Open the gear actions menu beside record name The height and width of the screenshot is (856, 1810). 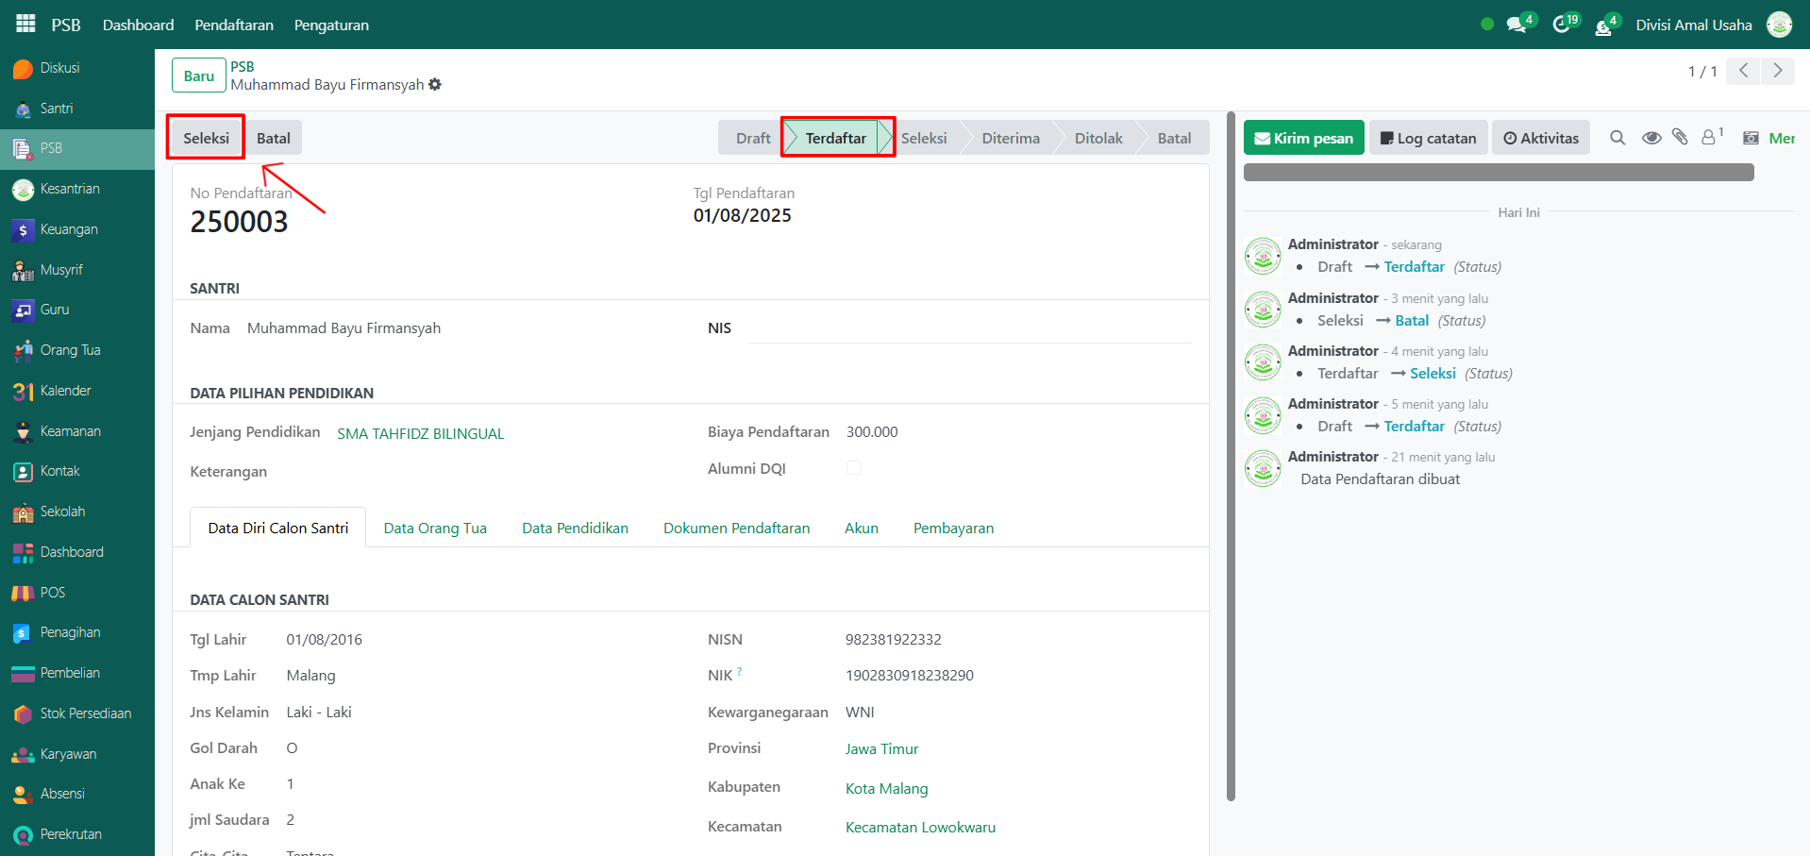[435, 85]
